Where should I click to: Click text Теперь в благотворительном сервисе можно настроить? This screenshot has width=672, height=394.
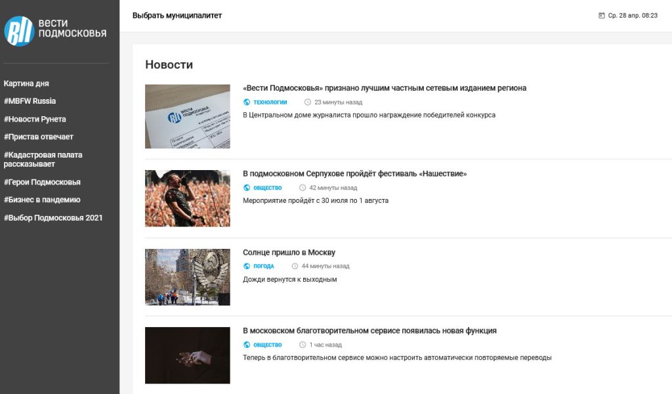[397, 358]
